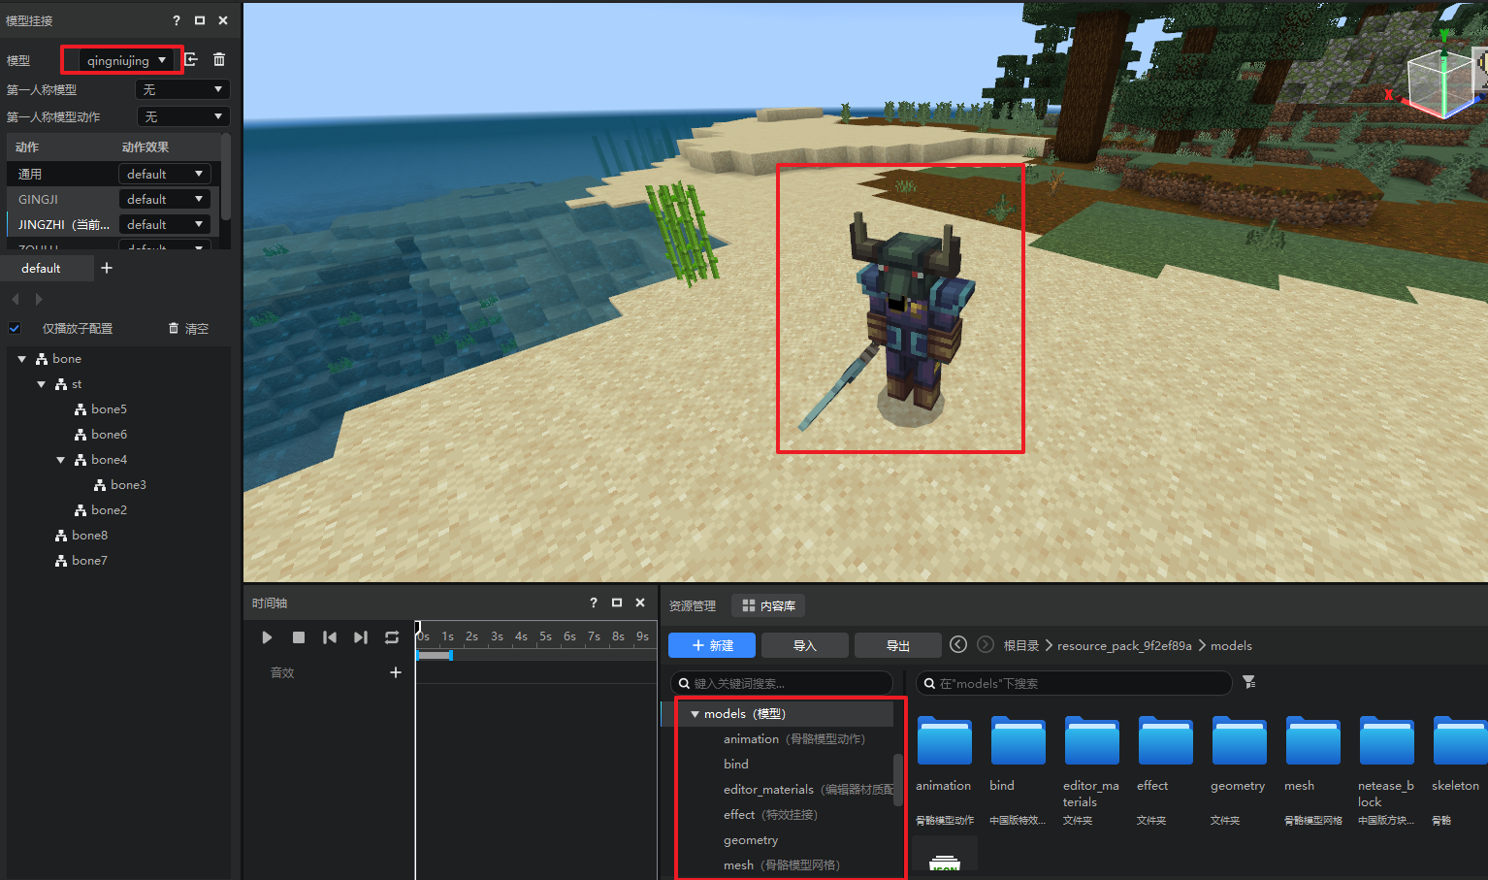1488x880 pixels.
Task: Open the animation folder thumbnail
Action: 944,741
